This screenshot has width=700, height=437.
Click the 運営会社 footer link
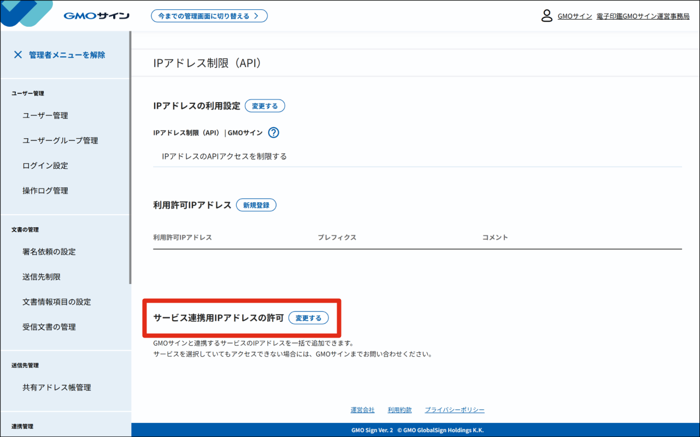(362, 410)
